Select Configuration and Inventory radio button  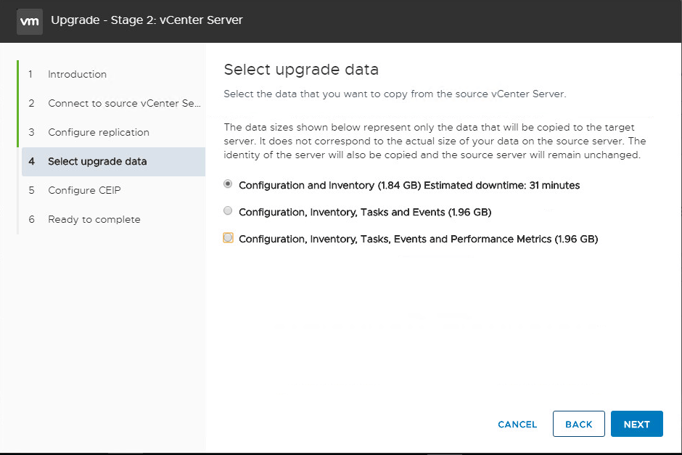[229, 184]
